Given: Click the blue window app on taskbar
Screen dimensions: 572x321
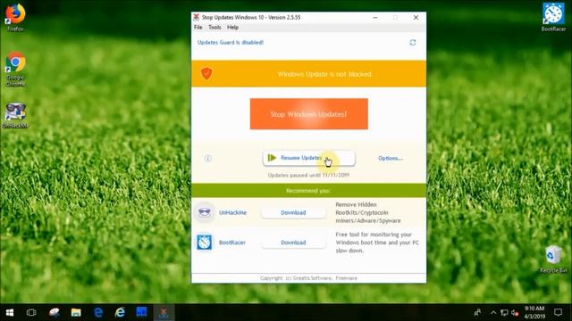Looking at the screenshot, I should pyautogui.click(x=141, y=312).
